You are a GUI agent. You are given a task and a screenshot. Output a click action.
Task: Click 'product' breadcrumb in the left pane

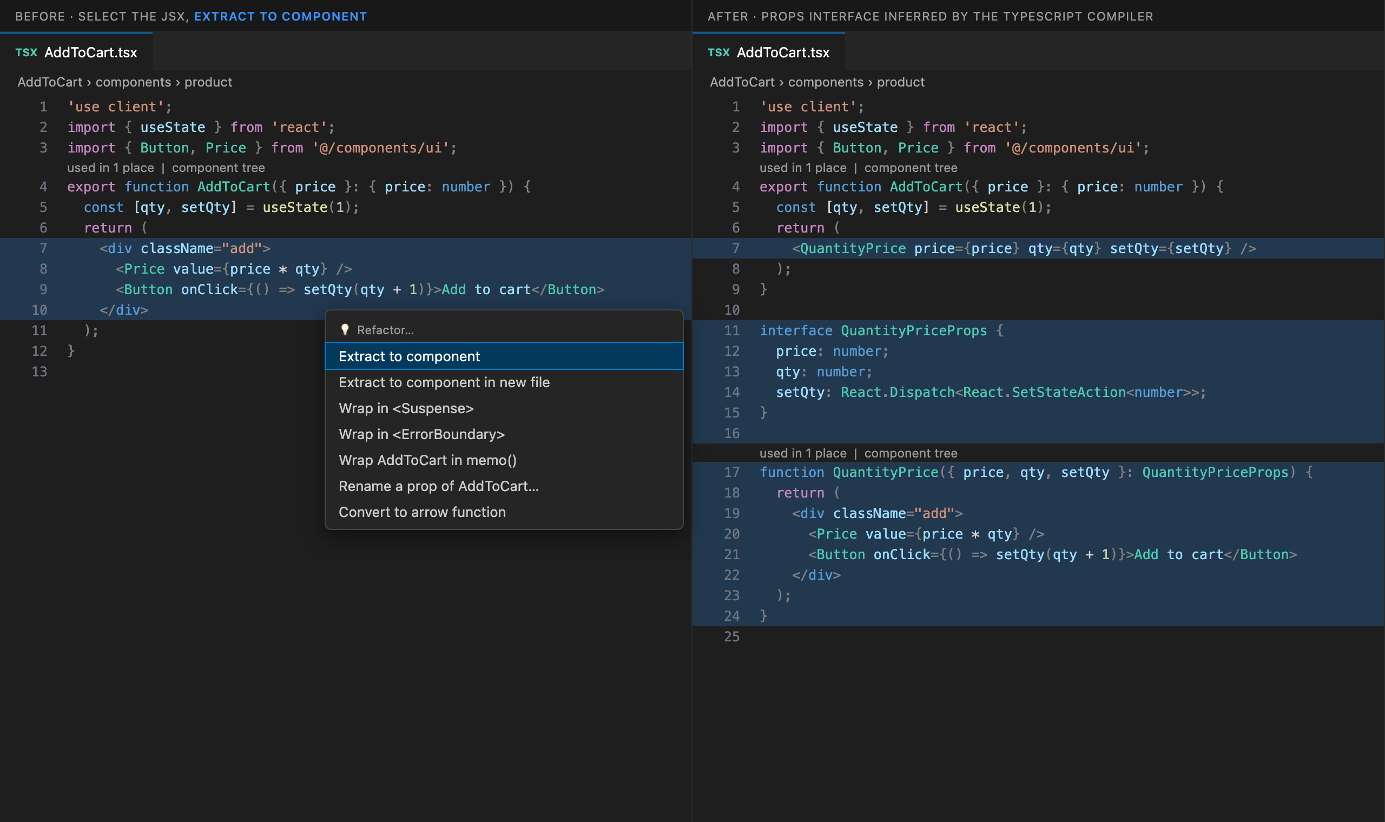coord(208,82)
